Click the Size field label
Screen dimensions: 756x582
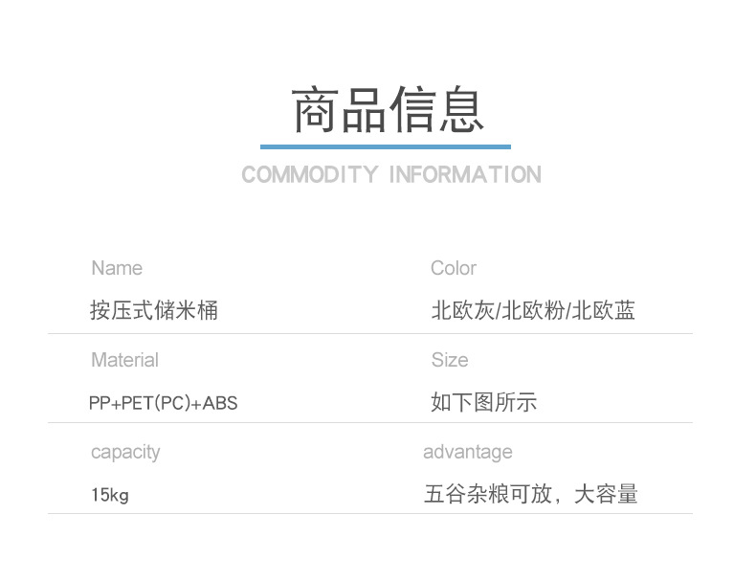(449, 360)
